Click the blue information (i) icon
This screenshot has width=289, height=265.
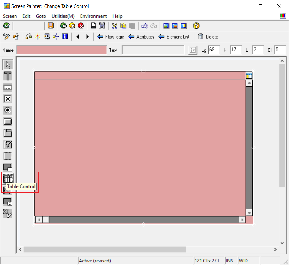[x=65, y=37]
